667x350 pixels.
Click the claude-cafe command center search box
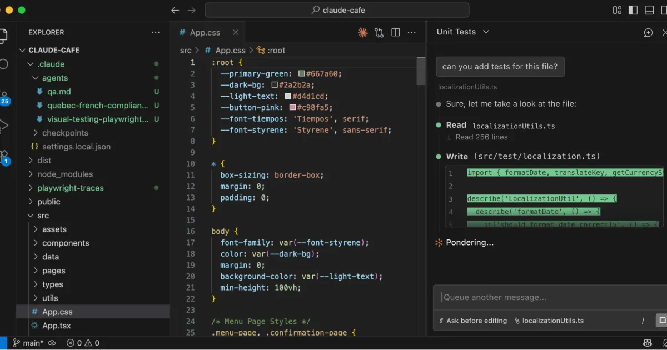337,10
